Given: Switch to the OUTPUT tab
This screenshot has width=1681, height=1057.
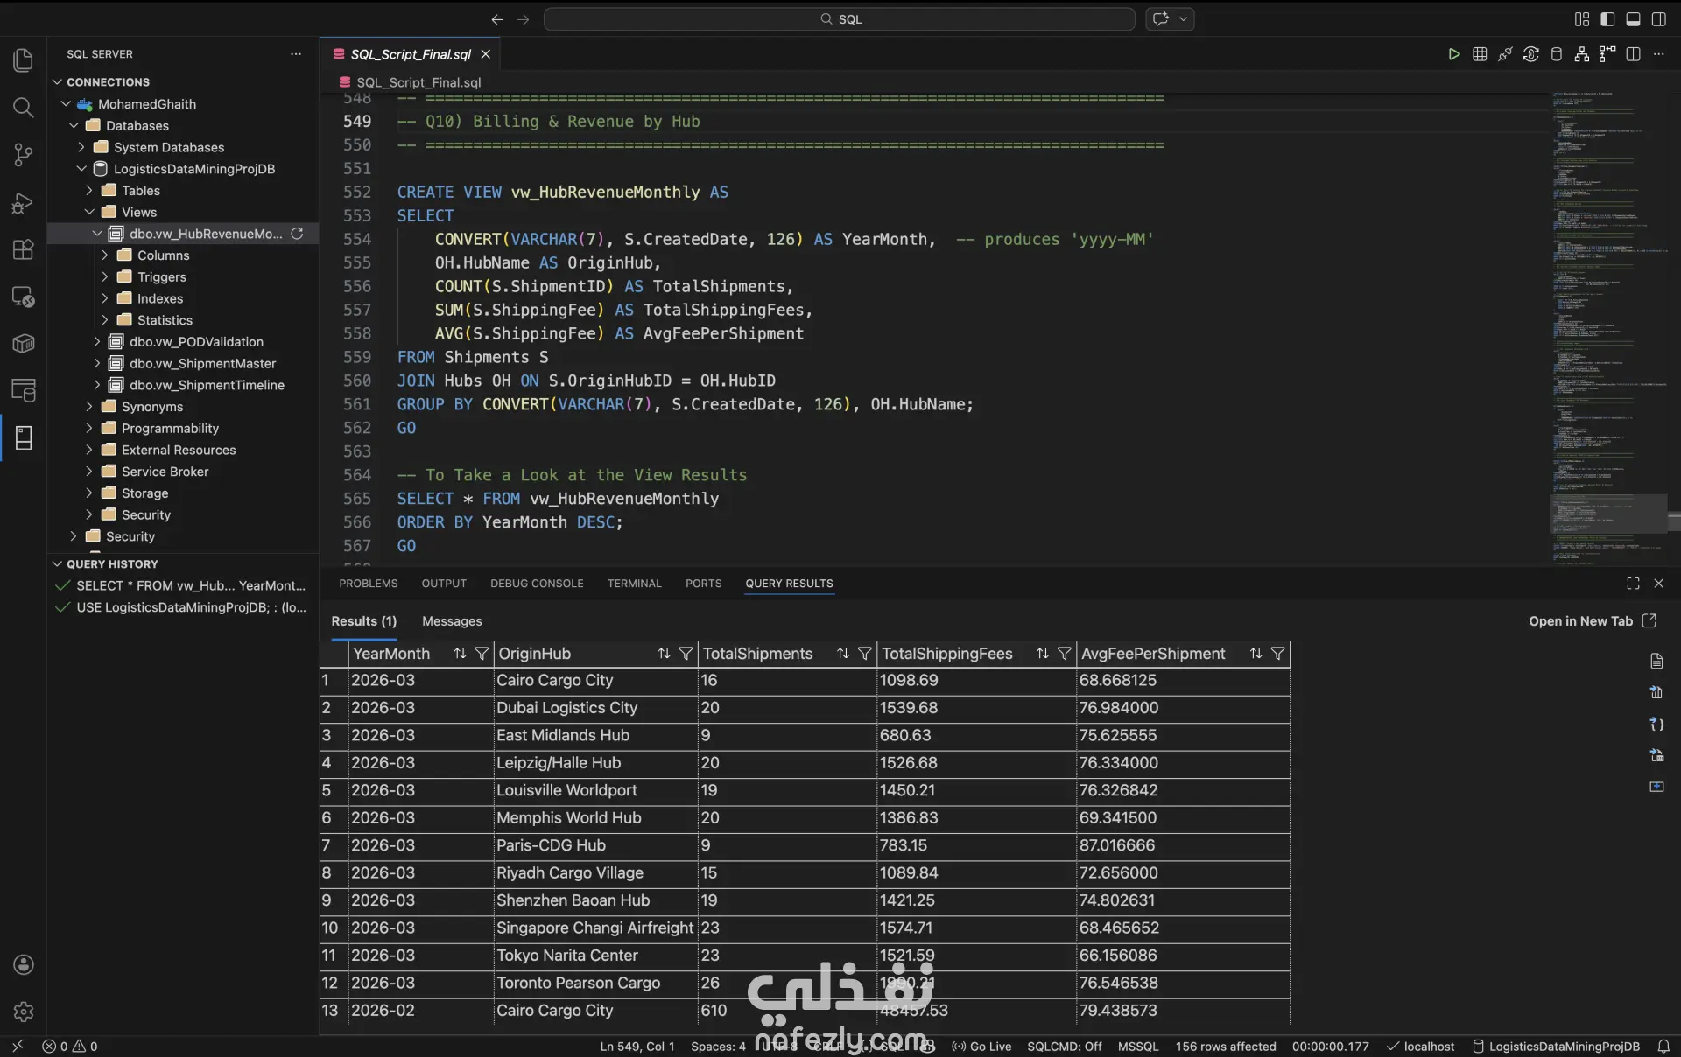Looking at the screenshot, I should pyautogui.click(x=444, y=583).
